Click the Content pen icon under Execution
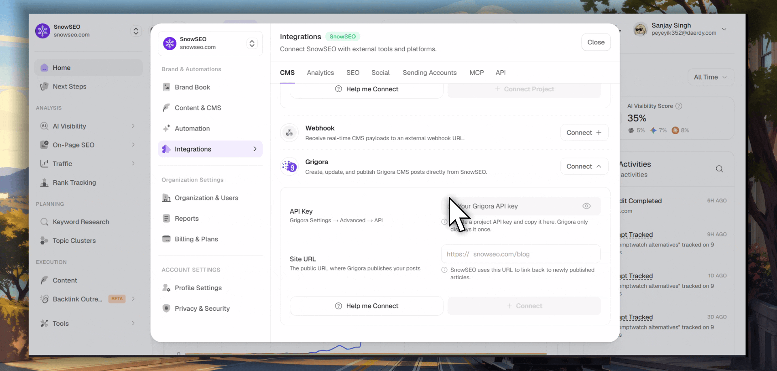The image size is (777, 371). coord(45,280)
